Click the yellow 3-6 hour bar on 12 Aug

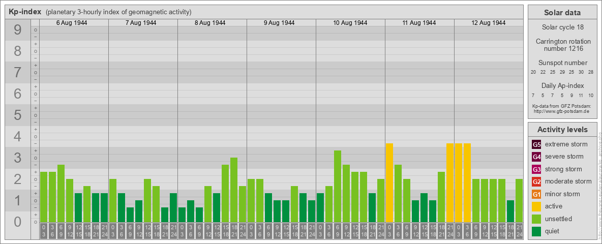tap(467, 182)
